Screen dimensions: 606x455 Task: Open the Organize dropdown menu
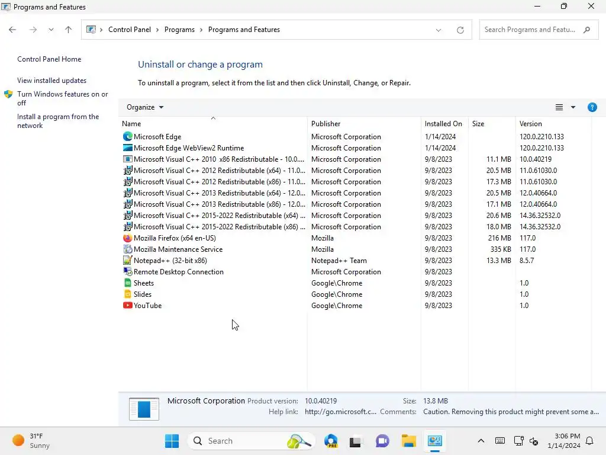[145, 107]
